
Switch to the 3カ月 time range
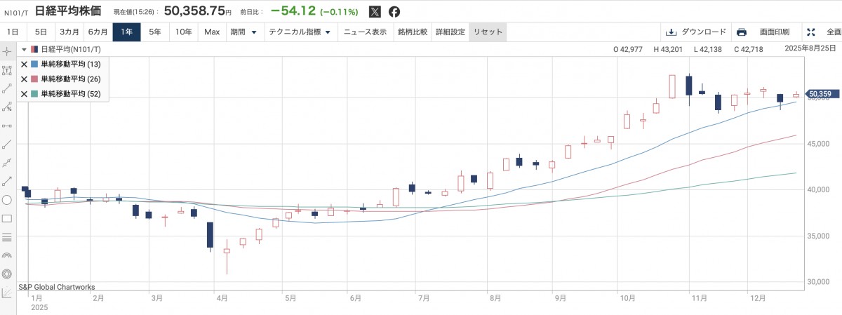pos(69,32)
